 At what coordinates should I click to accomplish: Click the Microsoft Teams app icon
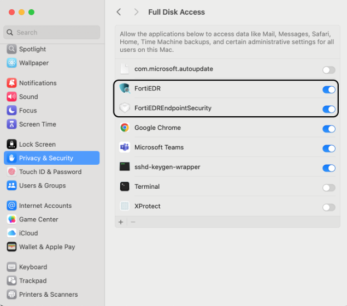(x=125, y=148)
